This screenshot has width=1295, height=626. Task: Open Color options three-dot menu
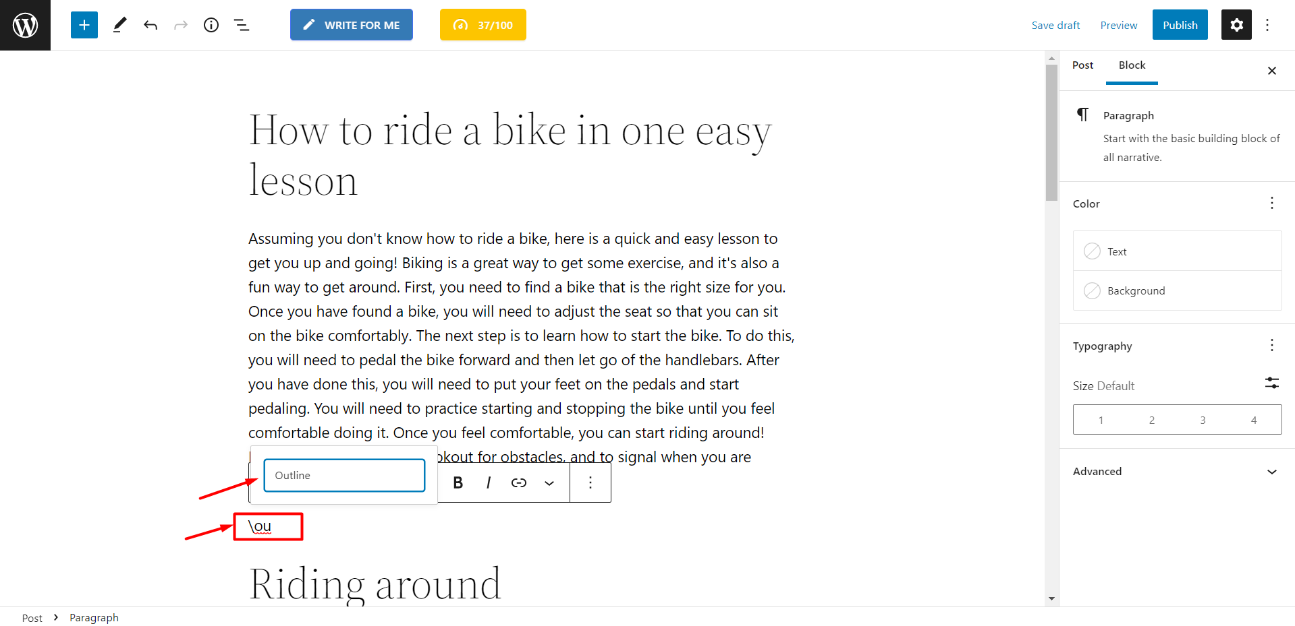[x=1271, y=204]
